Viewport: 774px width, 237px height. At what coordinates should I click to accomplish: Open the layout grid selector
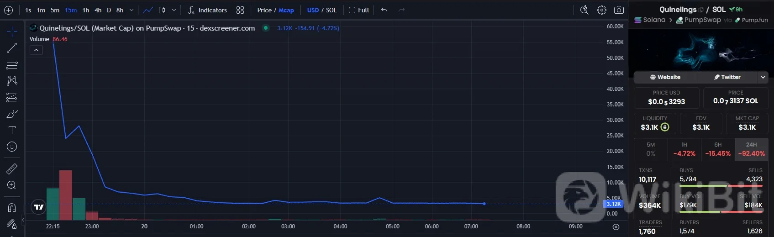240,10
